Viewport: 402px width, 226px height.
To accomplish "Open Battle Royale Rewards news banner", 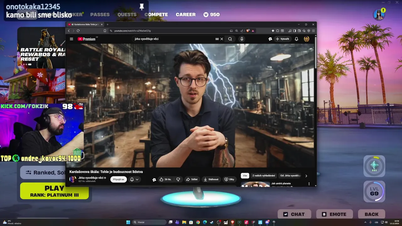I will 41,48.
